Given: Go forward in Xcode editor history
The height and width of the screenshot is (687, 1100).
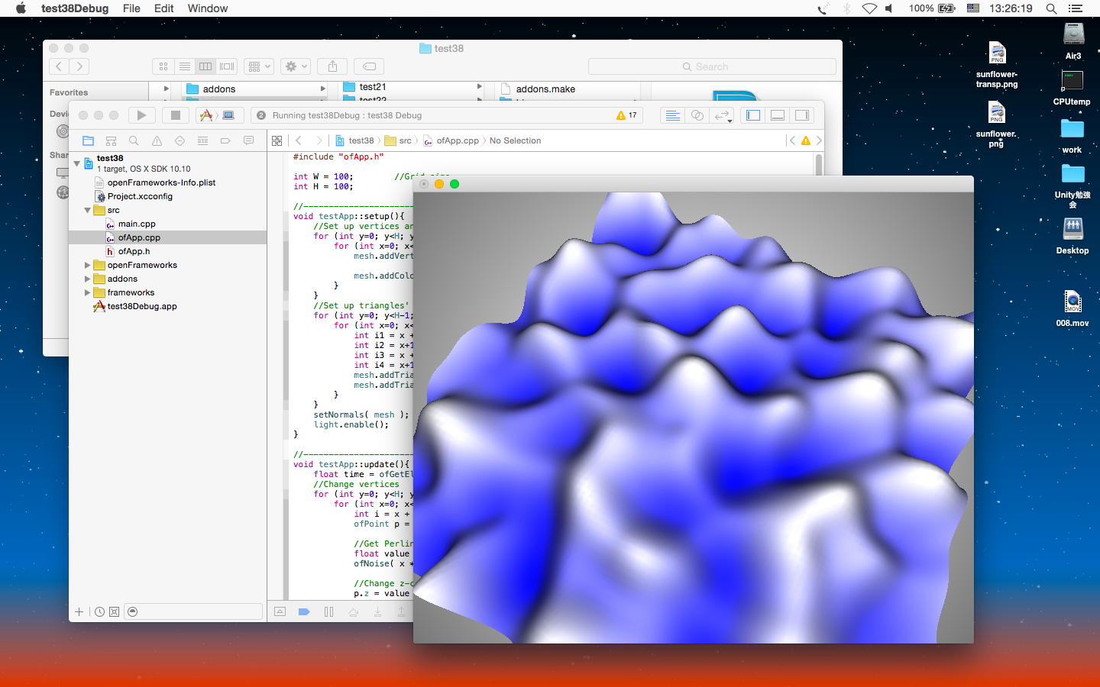Looking at the screenshot, I should pos(319,140).
